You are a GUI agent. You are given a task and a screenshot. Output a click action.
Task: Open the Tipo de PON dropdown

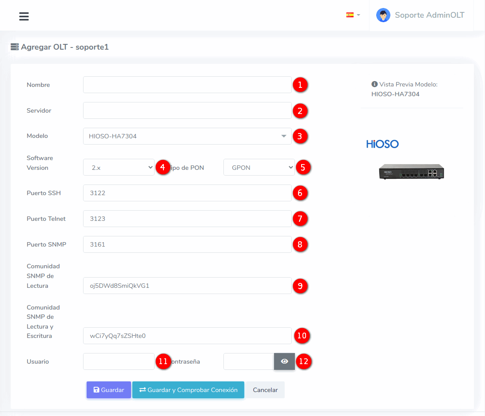click(259, 167)
